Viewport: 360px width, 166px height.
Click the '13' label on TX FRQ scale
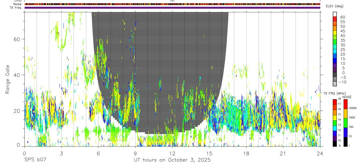[339, 125]
